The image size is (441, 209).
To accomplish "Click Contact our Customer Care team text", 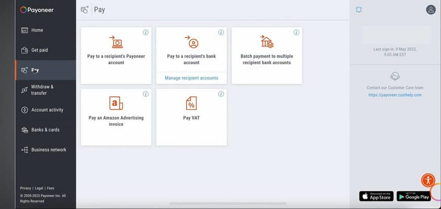I will tap(395, 88).
